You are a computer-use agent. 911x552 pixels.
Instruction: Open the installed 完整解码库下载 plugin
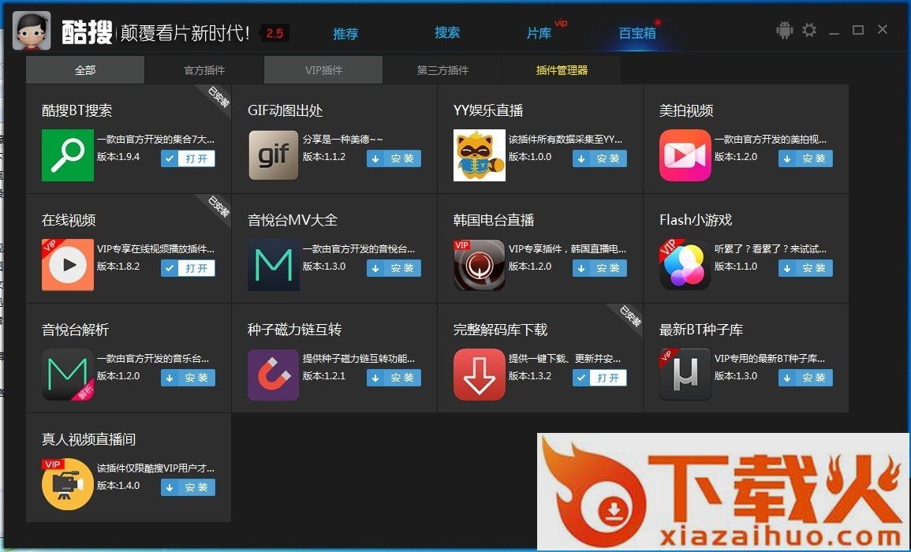[599, 378]
